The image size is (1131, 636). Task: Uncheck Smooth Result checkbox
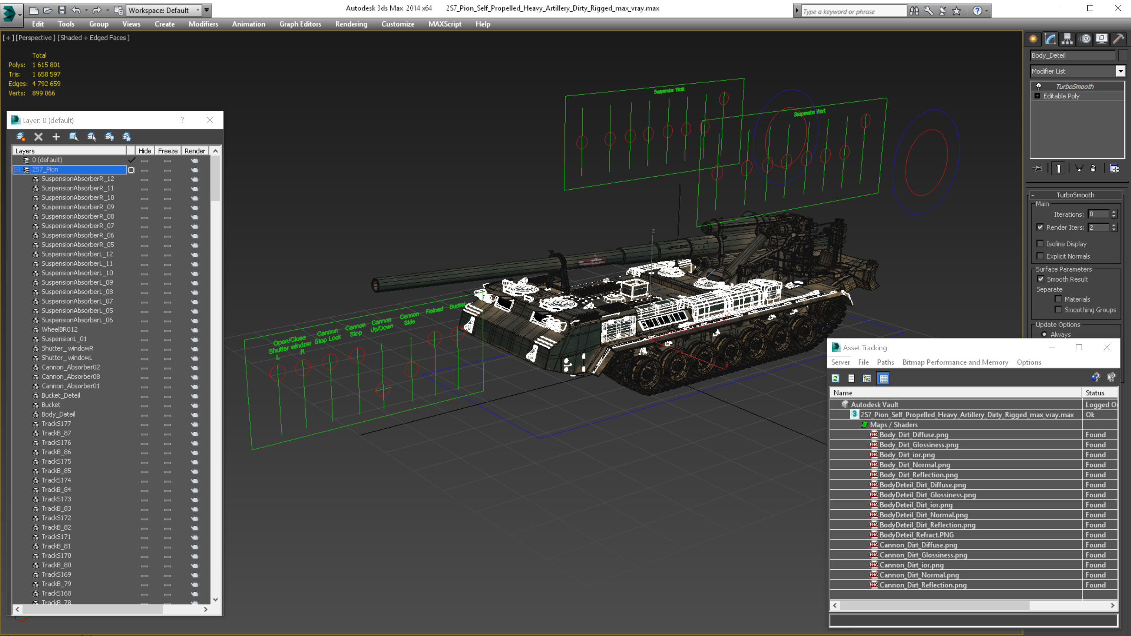pyautogui.click(x=1041, y=279)
